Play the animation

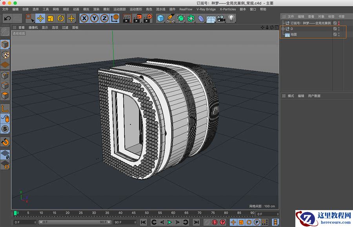(169, 222)
